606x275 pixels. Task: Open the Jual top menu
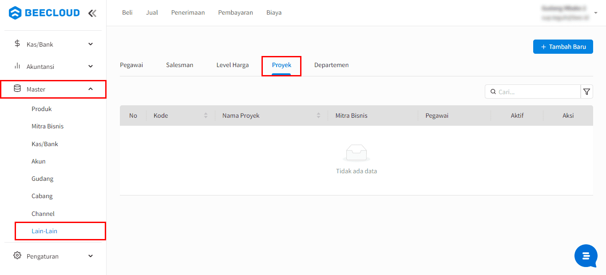coord(152,12)
